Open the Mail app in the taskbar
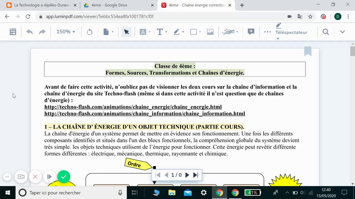 click(188, 193)
